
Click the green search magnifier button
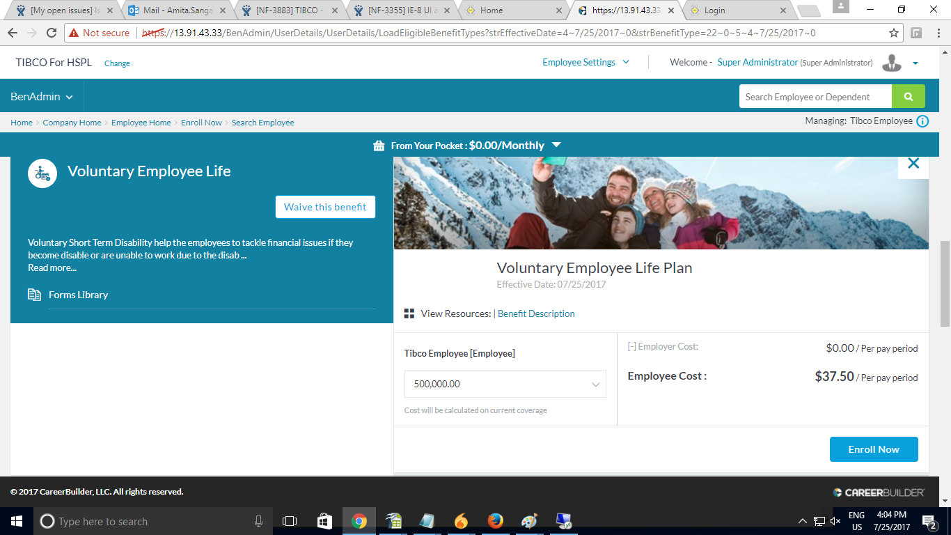tap(909, 97)
